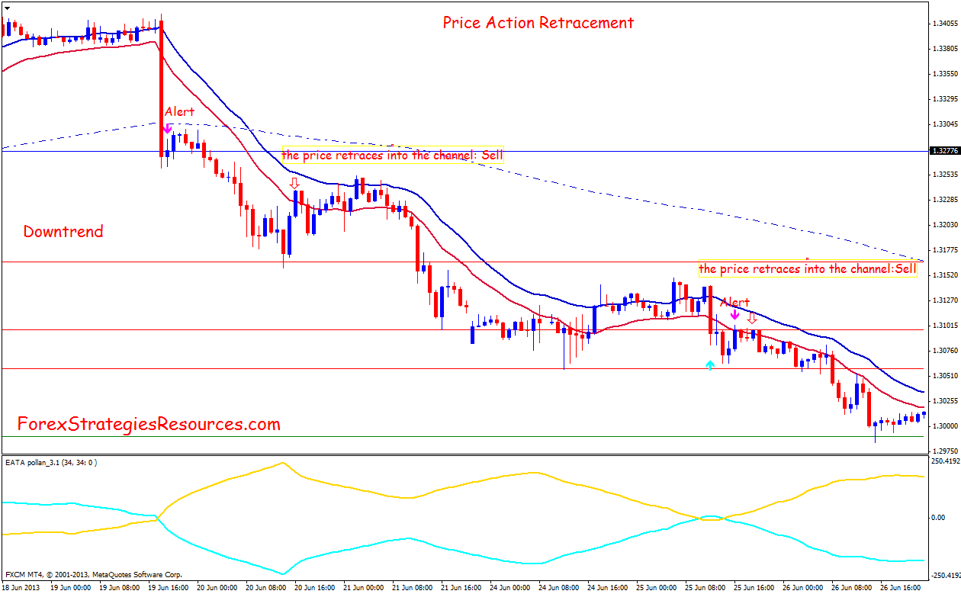The image size is (961, 594).
Task: Click the 'Price Action Retracement' chart title
Action: click(x=538, y=23)
